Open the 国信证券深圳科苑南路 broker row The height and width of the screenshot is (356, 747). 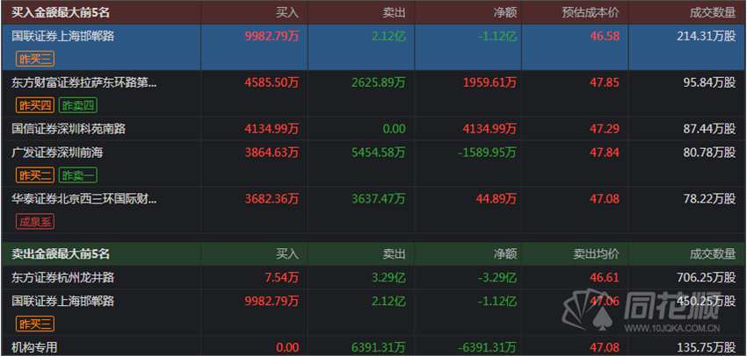tap(69, 128)
